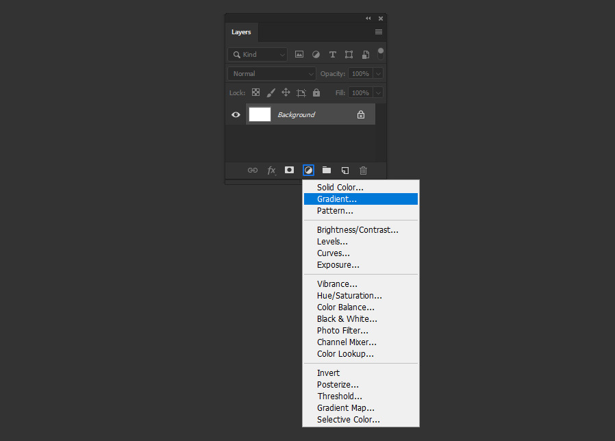This screenshot has height=441, width=615.
Task: Click the Fill value field
Action: click(360, 93)
